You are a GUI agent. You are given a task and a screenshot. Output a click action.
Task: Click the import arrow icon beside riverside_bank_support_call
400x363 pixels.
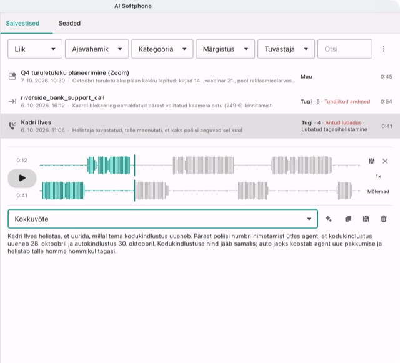(x=12, y=102)
